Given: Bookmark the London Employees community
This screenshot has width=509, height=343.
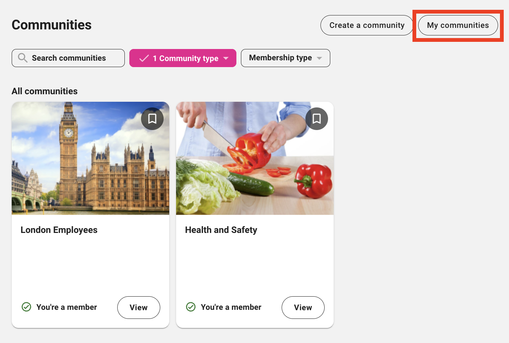Looking at the screenshot, I should 152,119.
